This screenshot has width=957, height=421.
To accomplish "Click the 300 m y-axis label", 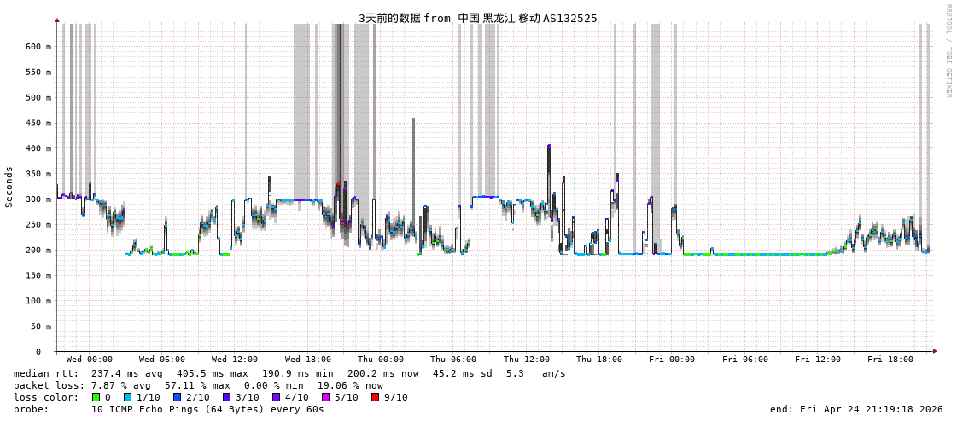I will pyautogui.click(x=38, y=199).
